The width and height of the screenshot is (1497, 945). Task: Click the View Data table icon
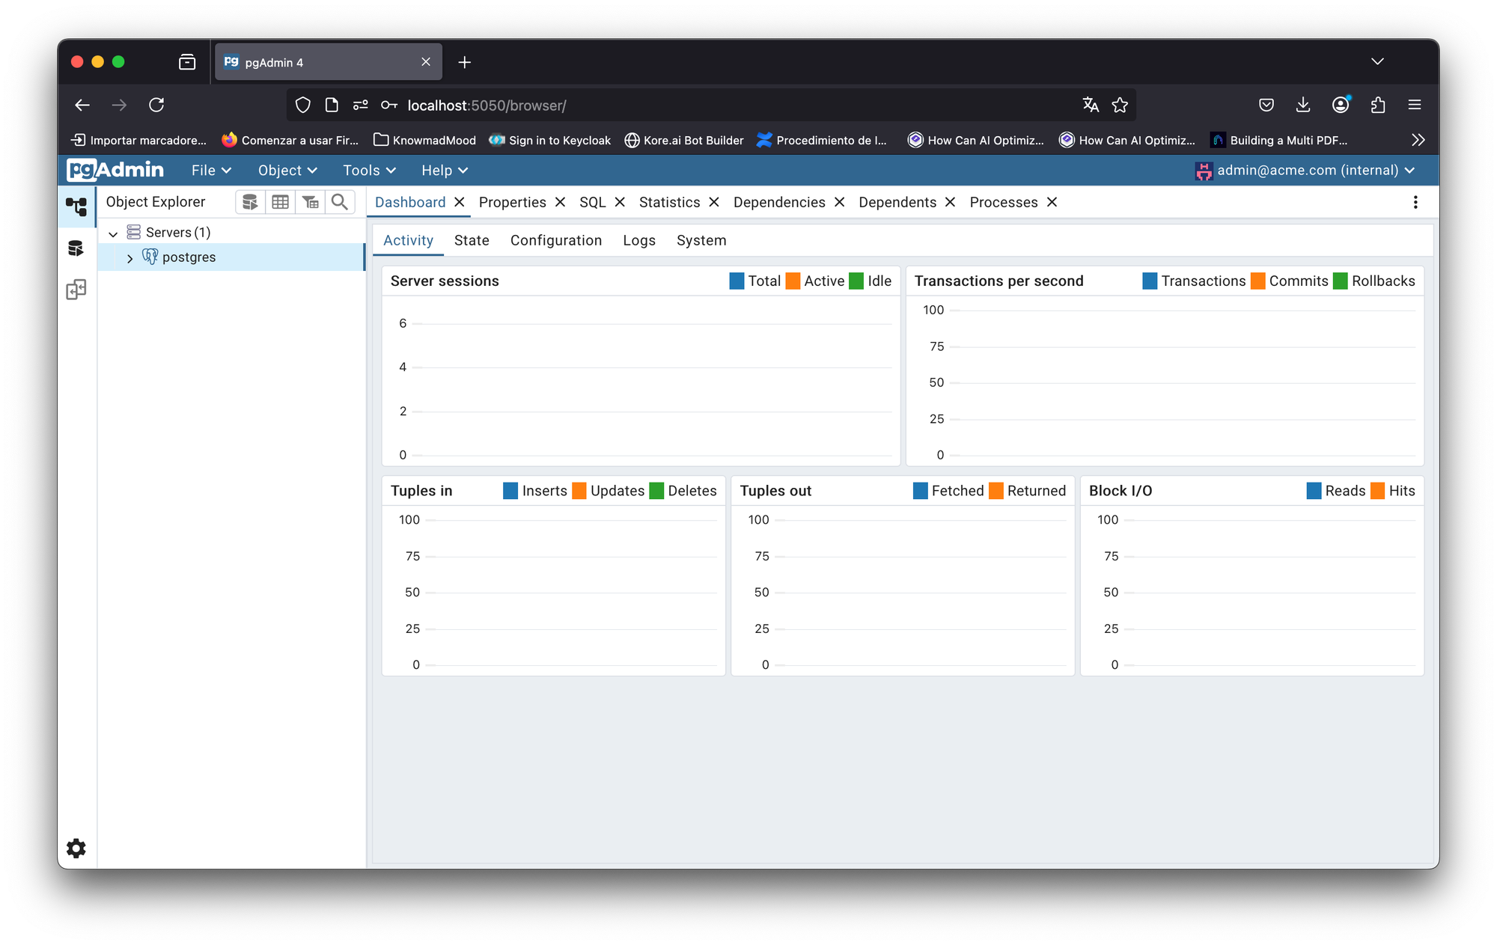pyautogui.click(x=280, y=202)
